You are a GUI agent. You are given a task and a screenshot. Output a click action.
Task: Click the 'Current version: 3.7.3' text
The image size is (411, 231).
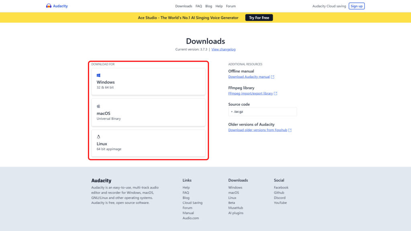[191, 49]
